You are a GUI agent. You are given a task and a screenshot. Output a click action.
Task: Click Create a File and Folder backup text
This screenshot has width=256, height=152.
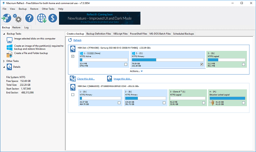click(x=31, y=53)
